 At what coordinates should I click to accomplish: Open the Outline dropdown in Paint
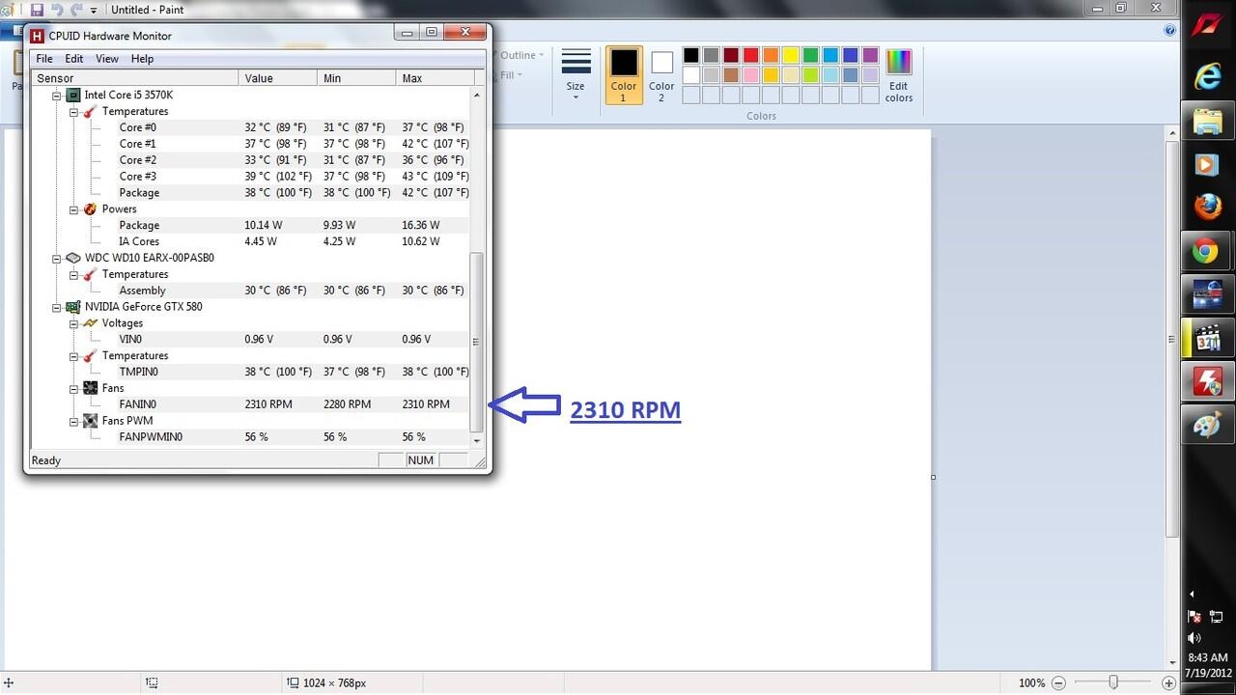point(522,55)
